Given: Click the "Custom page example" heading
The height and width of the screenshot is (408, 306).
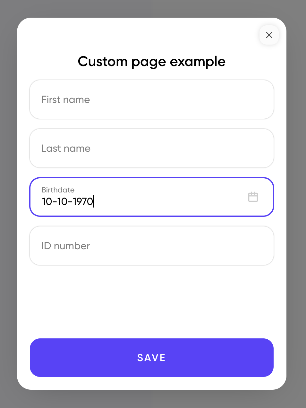Looking at the screenshot, I should point(151,62).
